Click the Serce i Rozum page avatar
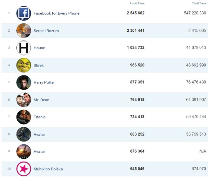Viewport: 208px width, 178px height. 24,31
